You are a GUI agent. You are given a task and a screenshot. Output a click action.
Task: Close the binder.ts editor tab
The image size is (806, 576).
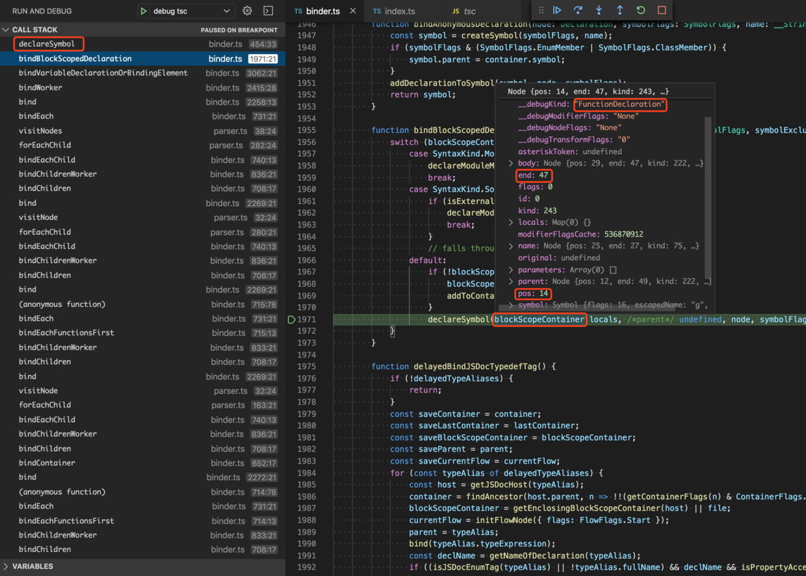pos(353,11)
